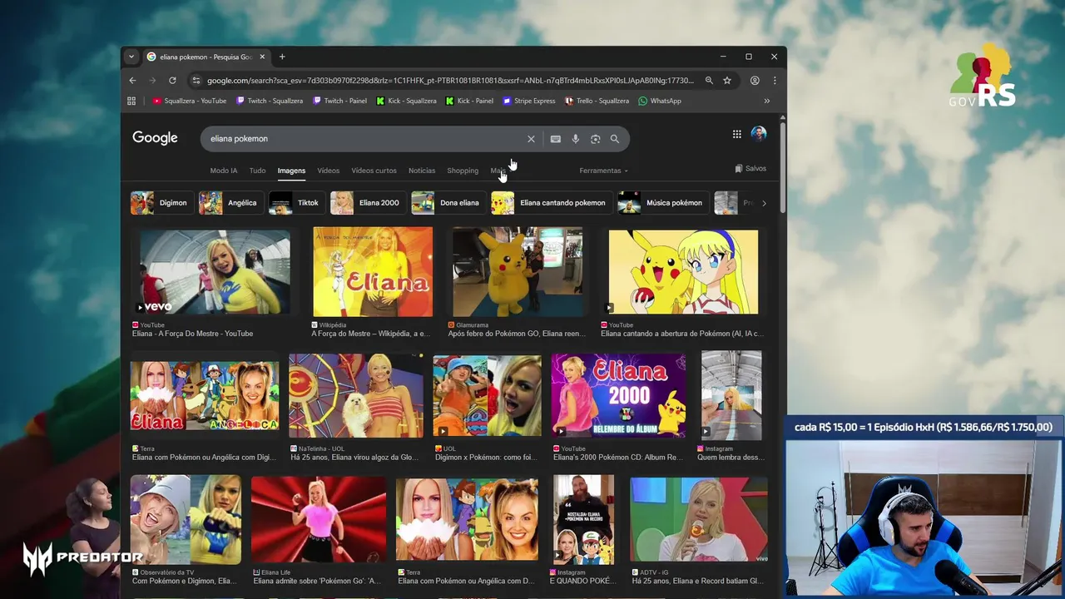Filter by the Eliana 2000 chip
The width and height of the screenshot is (1065, 599).
(367, 203)
